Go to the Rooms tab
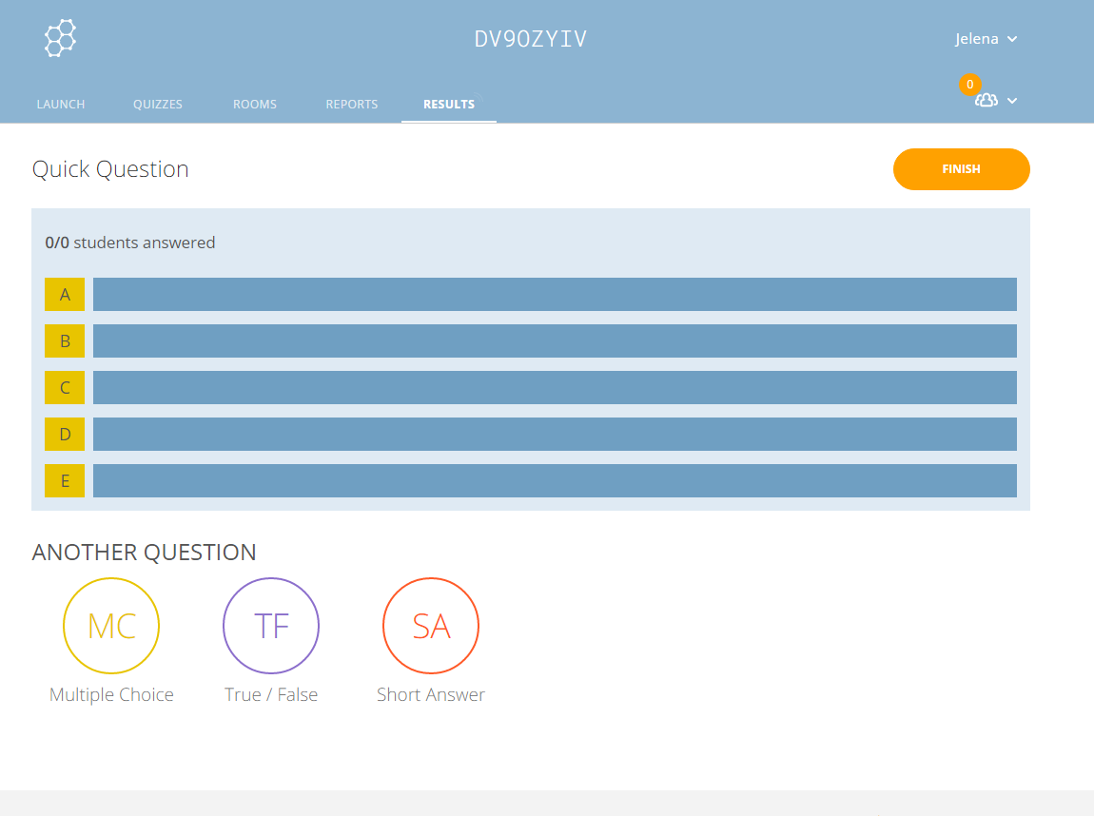 255,105
